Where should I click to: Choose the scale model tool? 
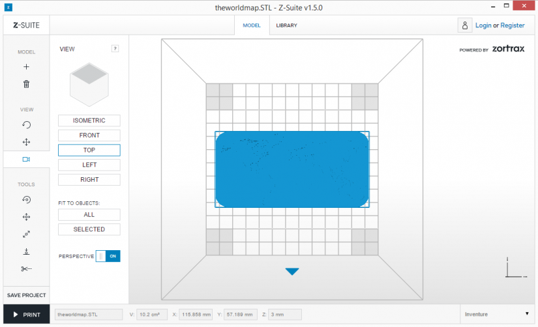pos(27,234)
